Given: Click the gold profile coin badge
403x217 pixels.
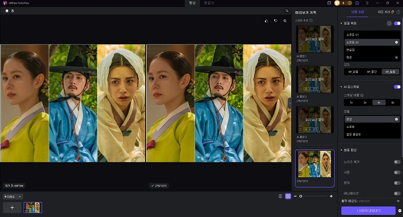Looking at the screenshot, I should 337,3.
